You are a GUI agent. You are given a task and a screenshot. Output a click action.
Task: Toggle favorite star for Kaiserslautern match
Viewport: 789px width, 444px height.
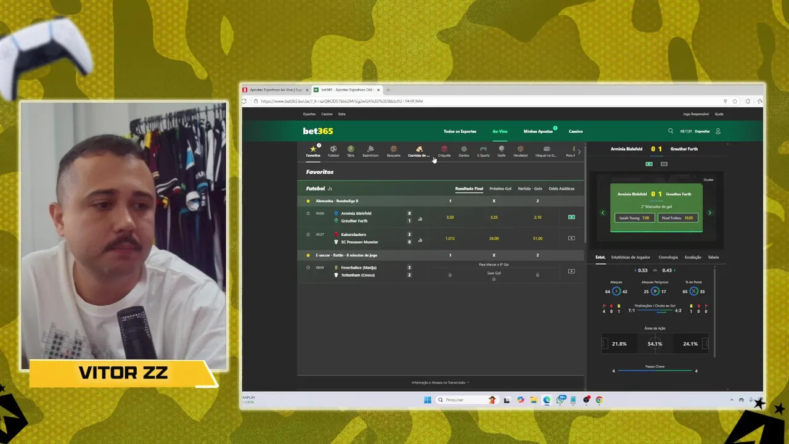tap(308, 234)
